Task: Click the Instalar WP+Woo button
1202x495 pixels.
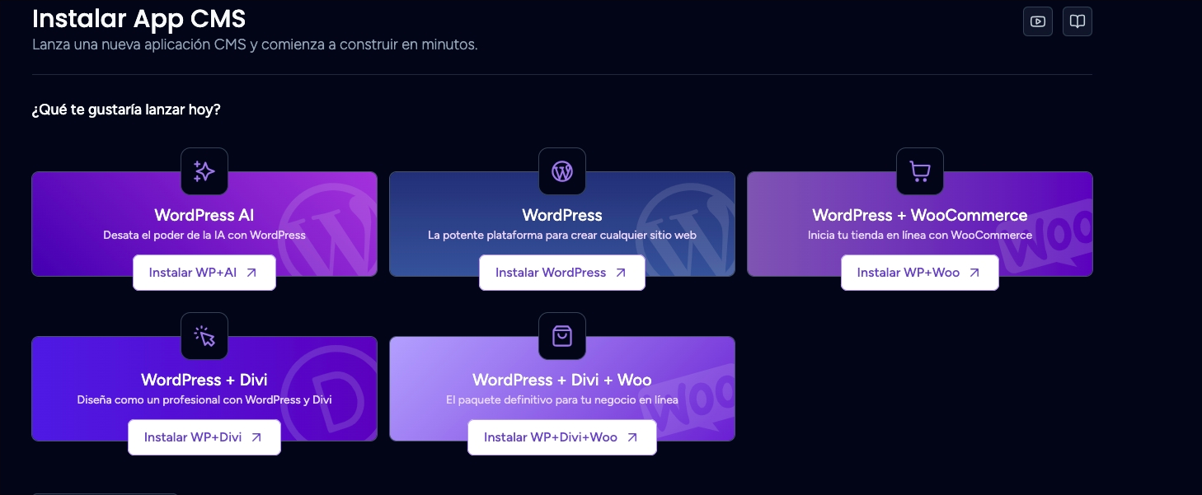Action: coord(920,273)
